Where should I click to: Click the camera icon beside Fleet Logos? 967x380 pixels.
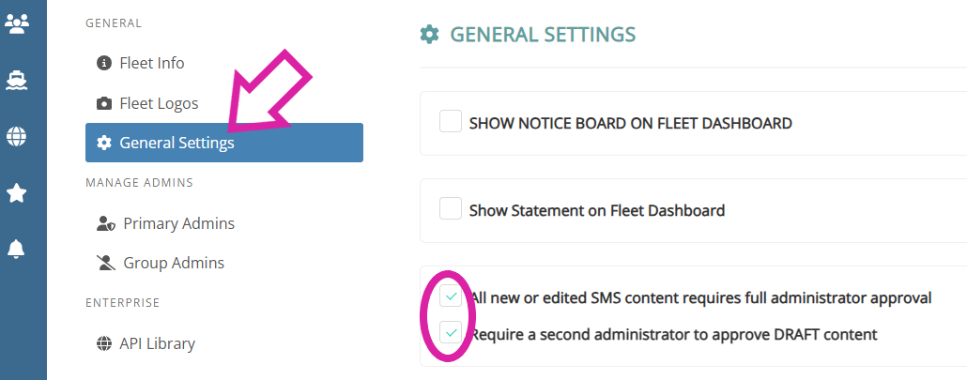104,103
